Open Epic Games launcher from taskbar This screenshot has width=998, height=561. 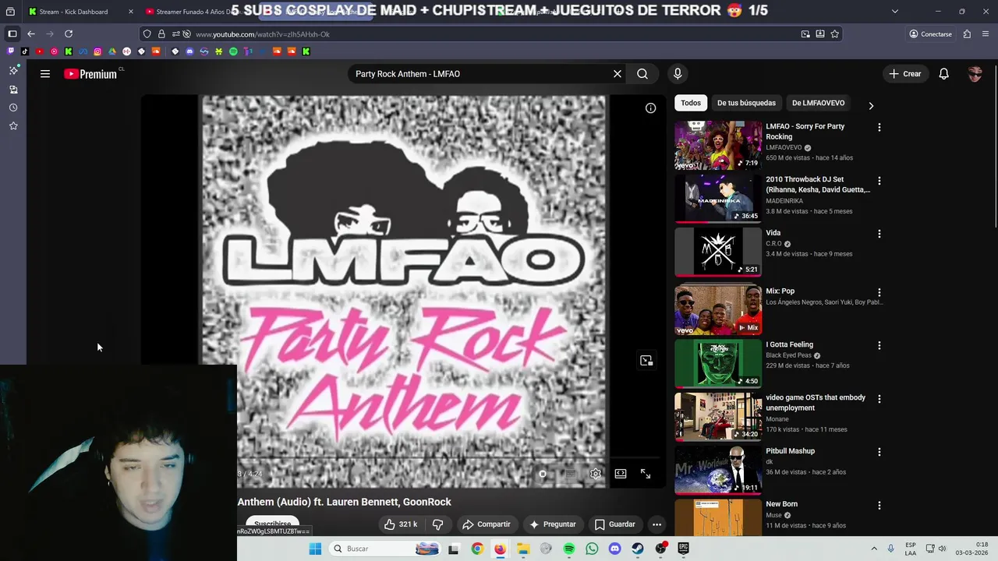pyautogui.click(x=684, y=549)
